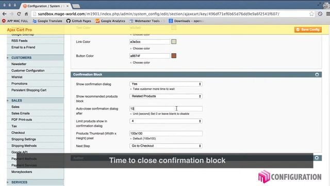Viewport: 330px width, 186px height.
Task: Expand the Author section arrow
Action: coord(317,158)
